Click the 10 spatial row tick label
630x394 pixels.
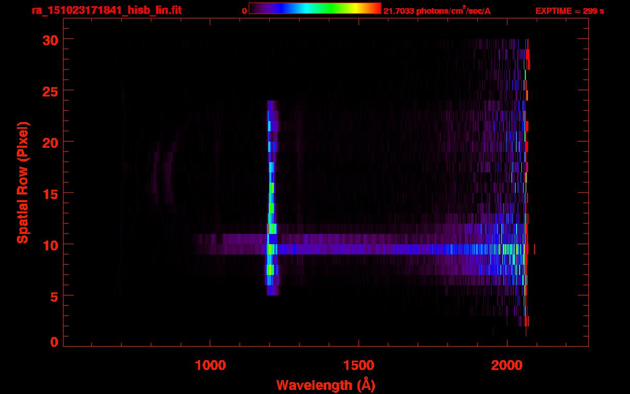(x=51, y=245)
